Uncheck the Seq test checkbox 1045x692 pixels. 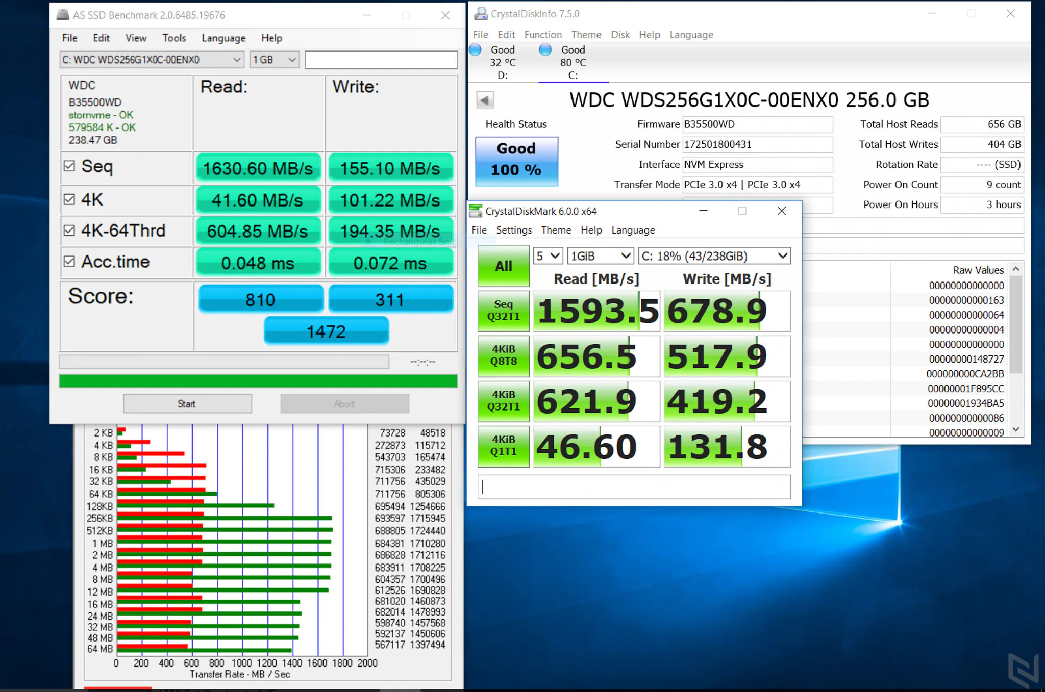(x=69, y=166)
